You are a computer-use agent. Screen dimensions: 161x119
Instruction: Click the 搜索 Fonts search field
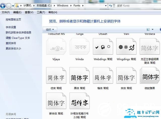pyautogui.click(x=138, y=6)
